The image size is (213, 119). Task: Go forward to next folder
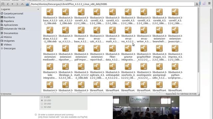tap(17, 4)
